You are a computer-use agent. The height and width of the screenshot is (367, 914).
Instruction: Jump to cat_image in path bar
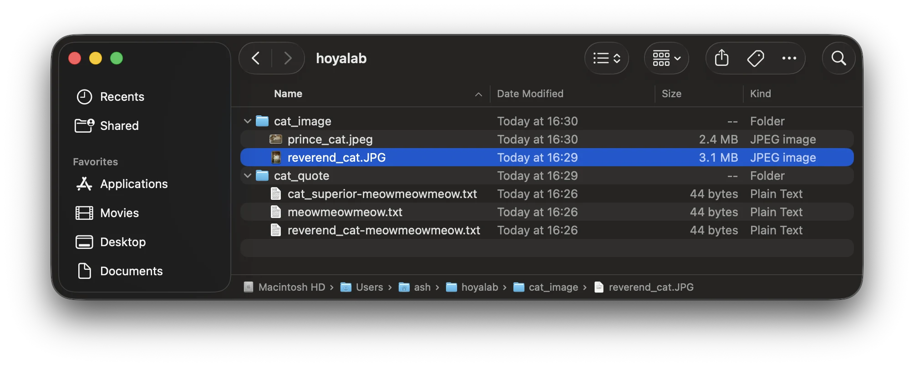pos(546,287)
